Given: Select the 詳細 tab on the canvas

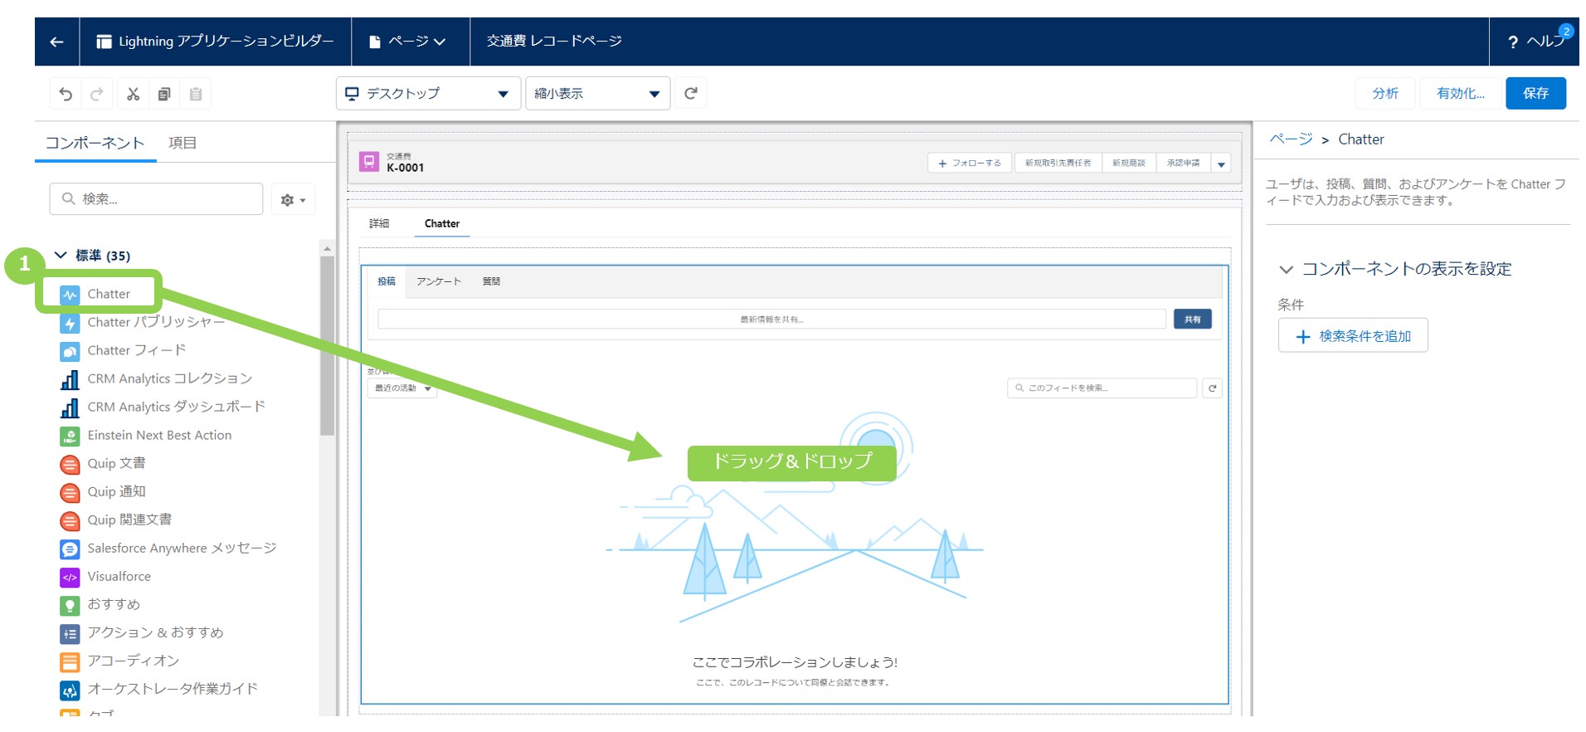Looking at the screenshot, I should [x=379, y=224].
